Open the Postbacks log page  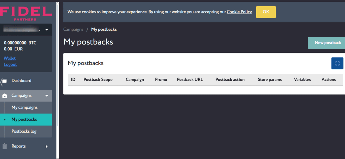(x=24, y=131)
